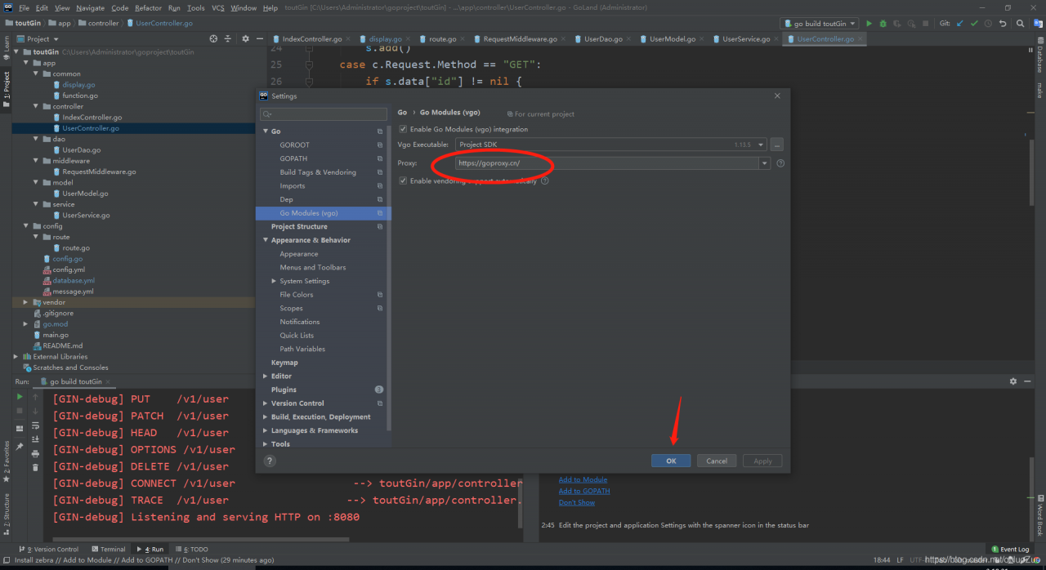Open Keymap settings page
Screen dimensions: 1046x570
pos(284,363)
